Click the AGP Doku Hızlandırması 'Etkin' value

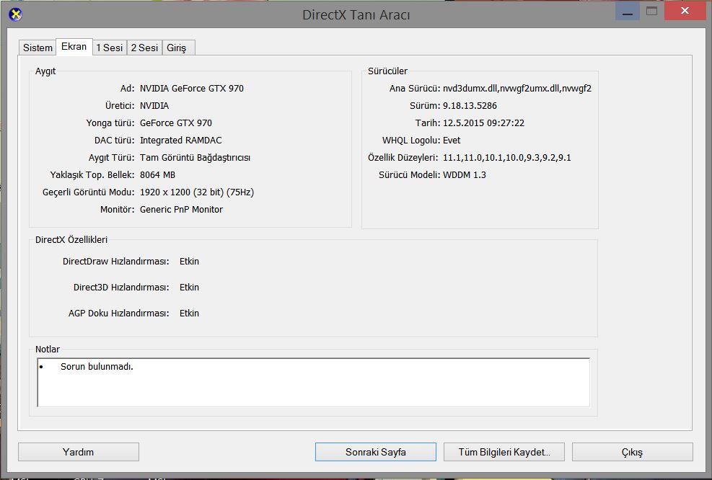(189, 313)
